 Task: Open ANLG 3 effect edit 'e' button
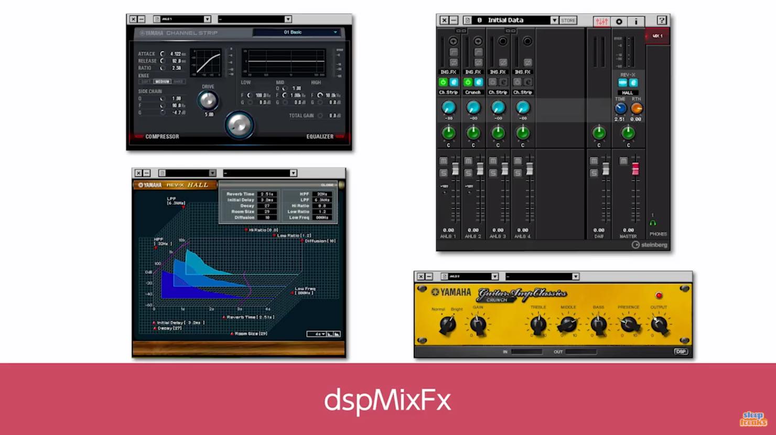point(503,82)
